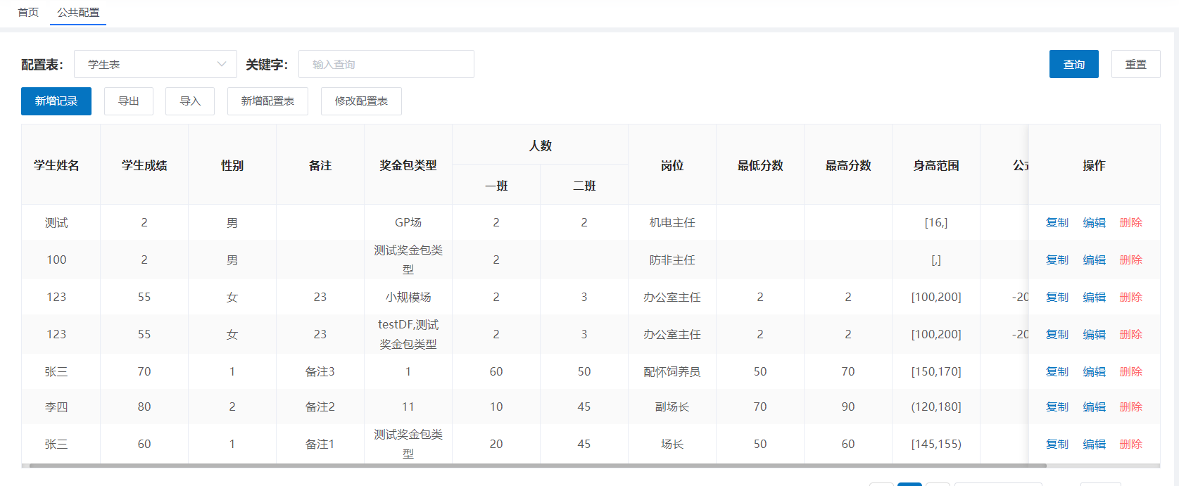
Task: Click the 导入 button
Action: (x=190, y=101)
